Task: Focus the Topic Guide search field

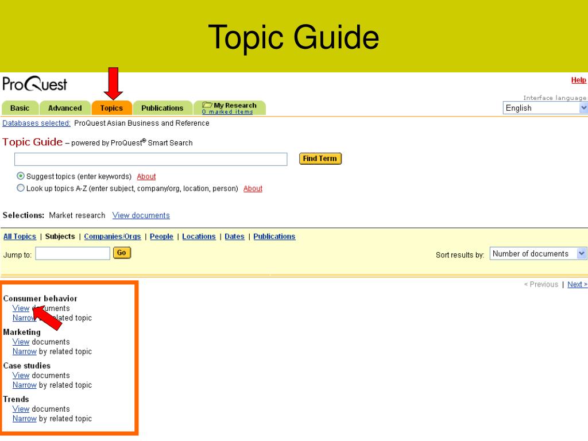Action: 151,159
